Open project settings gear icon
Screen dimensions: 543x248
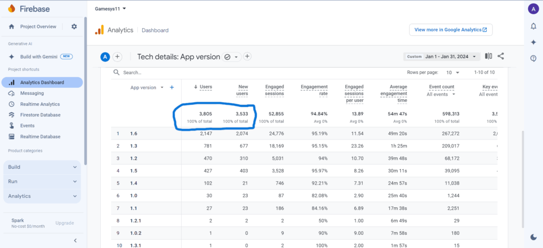(74, 26)
